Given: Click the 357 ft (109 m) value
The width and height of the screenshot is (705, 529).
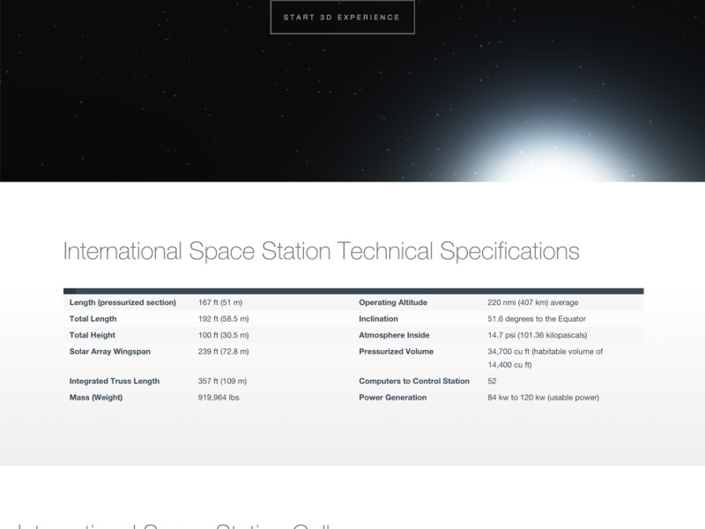Looking at the screenshot, I should [222, 381].
